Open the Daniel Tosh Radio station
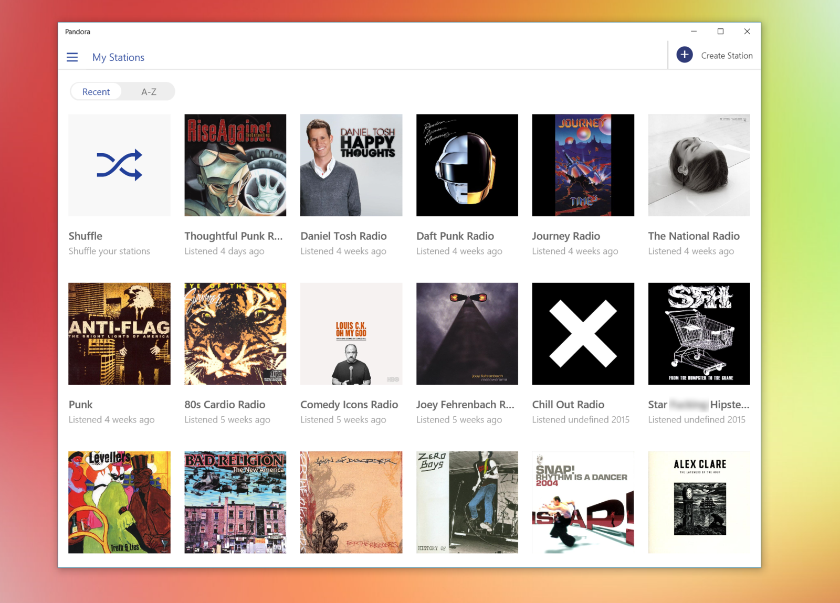 (351, 165)
